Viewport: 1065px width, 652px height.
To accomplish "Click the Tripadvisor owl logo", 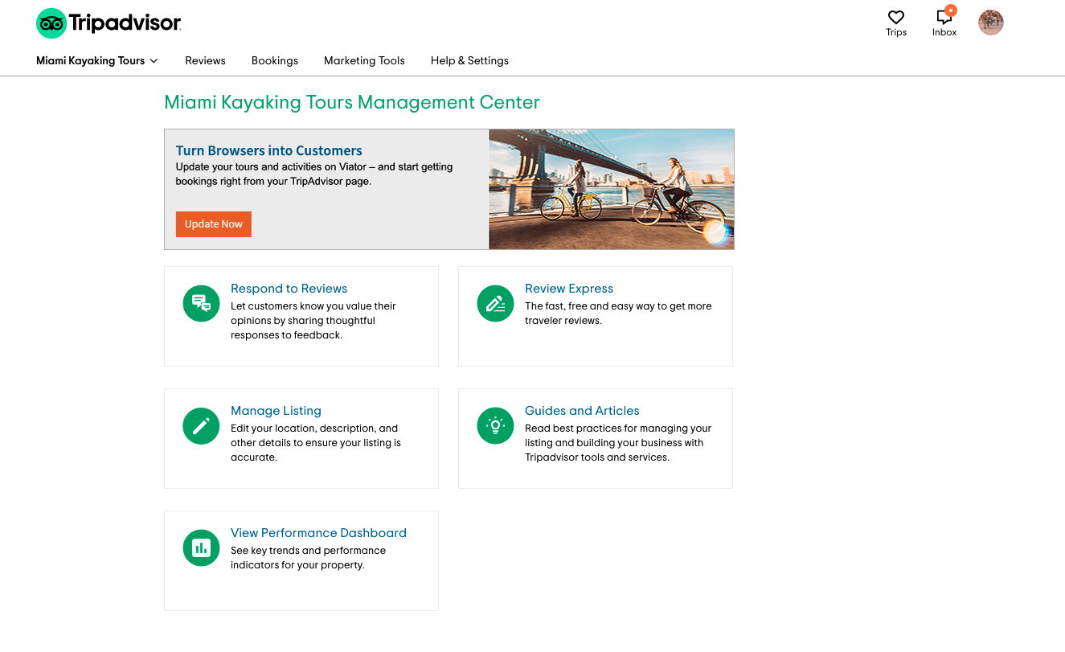I will pyautogui.click(x=51, y=23).
